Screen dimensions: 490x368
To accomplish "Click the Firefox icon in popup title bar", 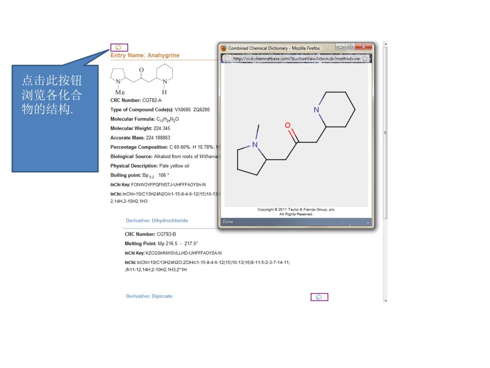I will click(223, 48).
